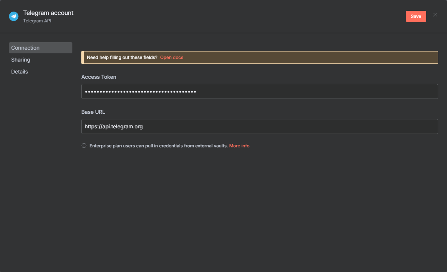This screenshot has width=447, height=272.
Task: Edit the Telegram account credential name
Action: 48,13
